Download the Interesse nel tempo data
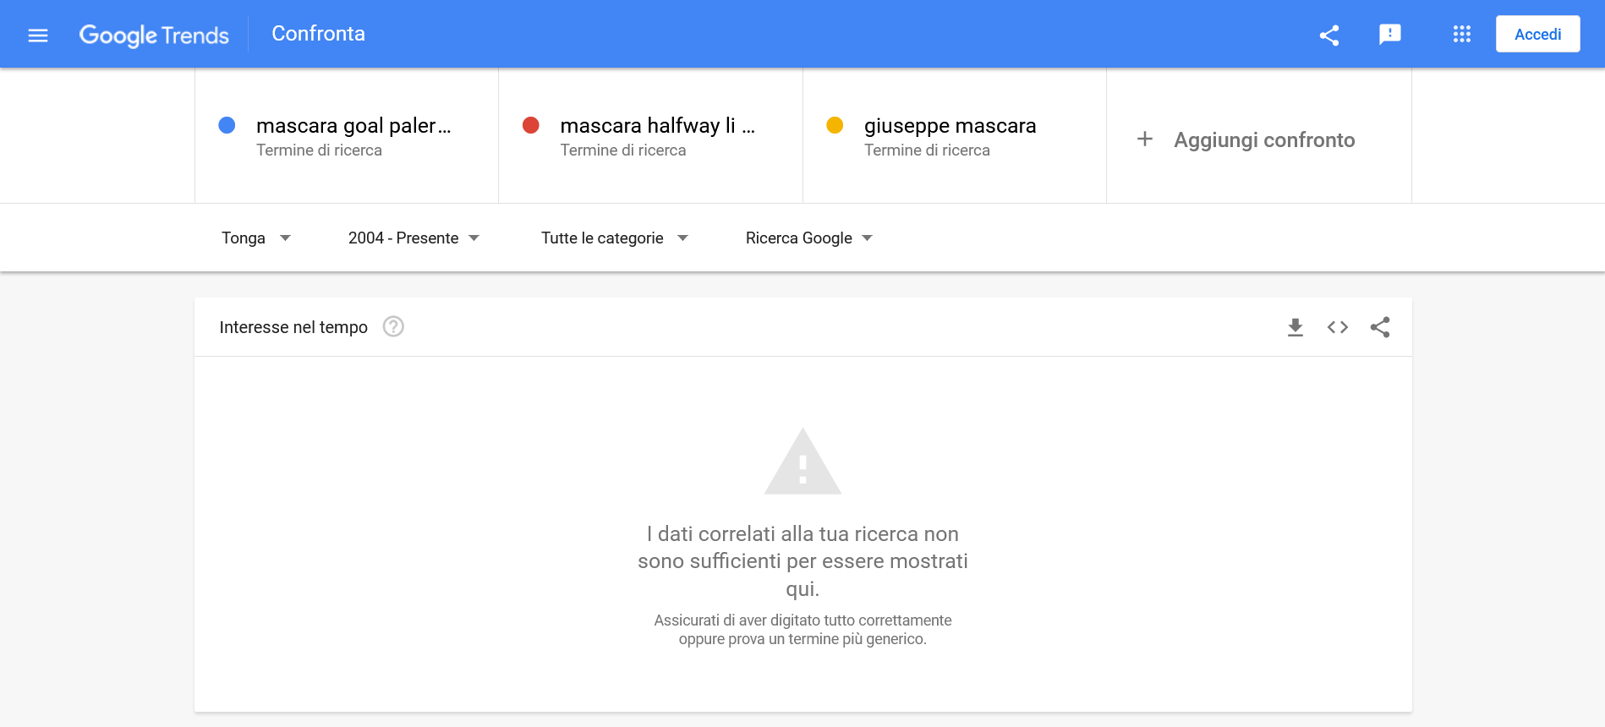This screenshot has width=1605, height=727. pos(1296,327)
